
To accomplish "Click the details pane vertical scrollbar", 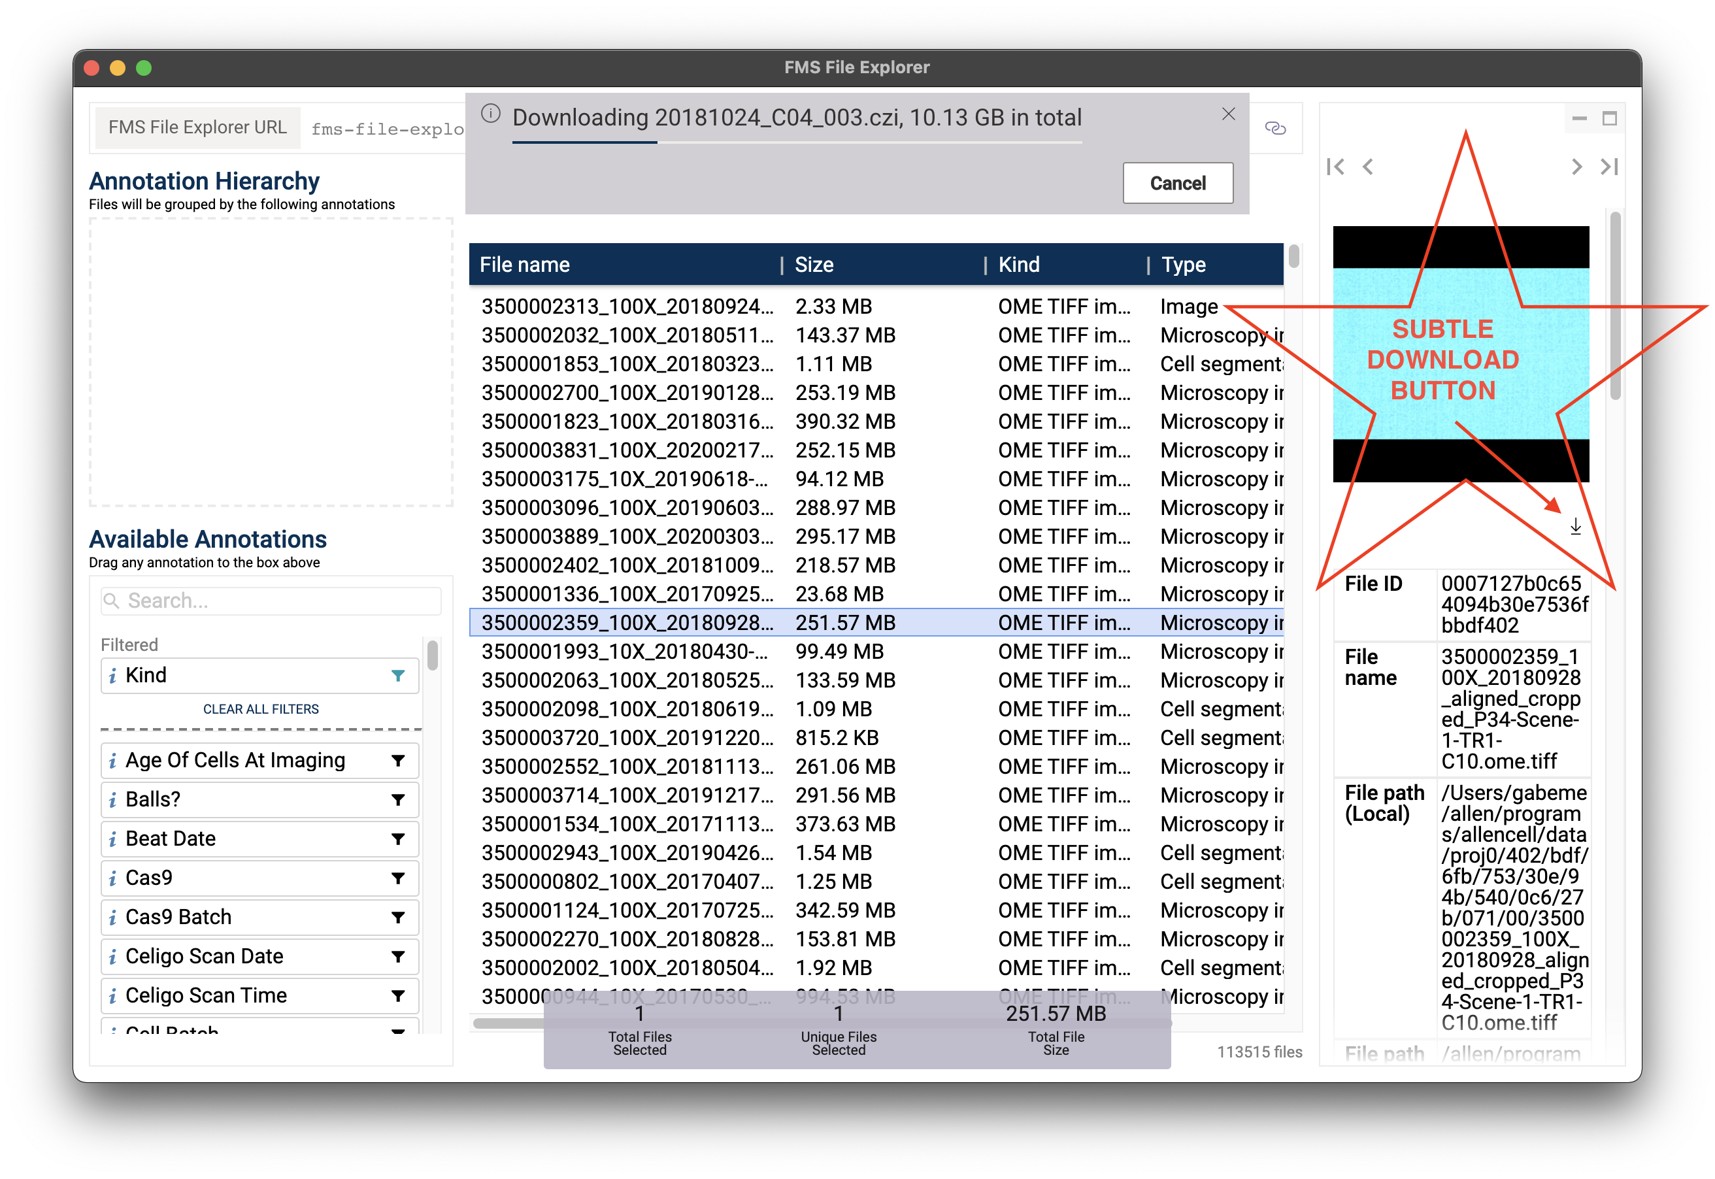I will click(1614, 306).
